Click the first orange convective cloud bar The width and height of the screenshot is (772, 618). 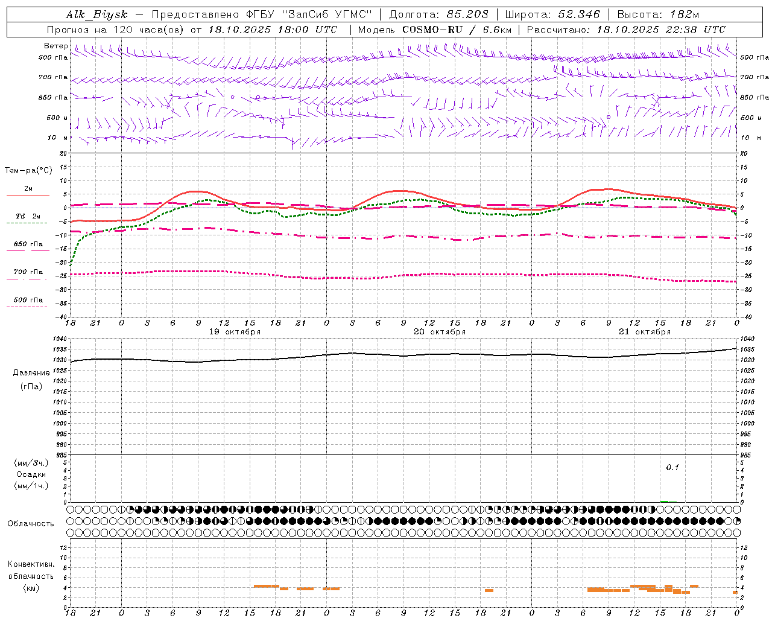(x=266, y=586)
